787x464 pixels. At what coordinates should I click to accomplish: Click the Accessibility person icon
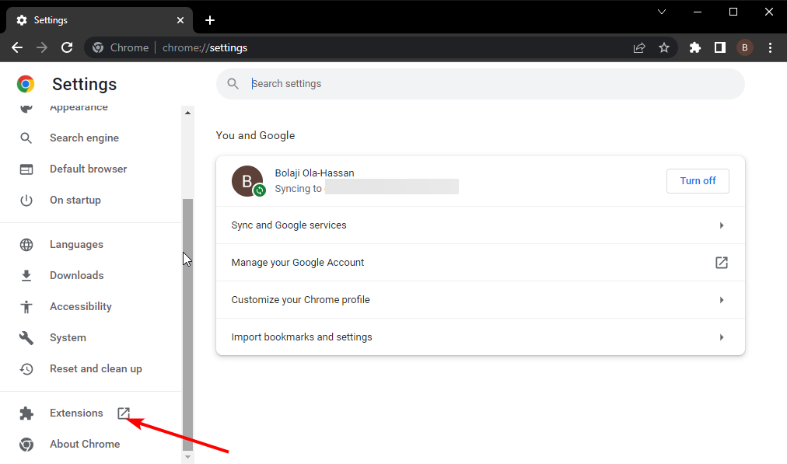click(26, 306)
